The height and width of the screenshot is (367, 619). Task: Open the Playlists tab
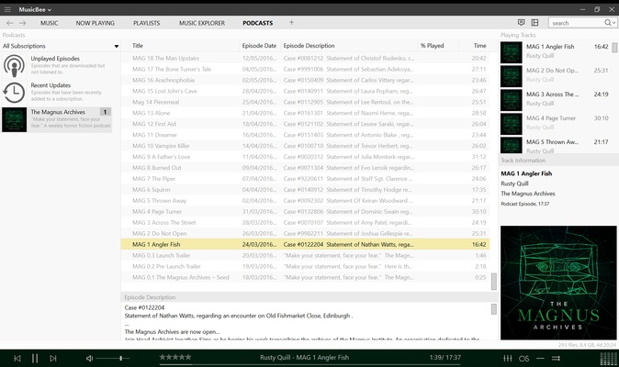(146, 23)
